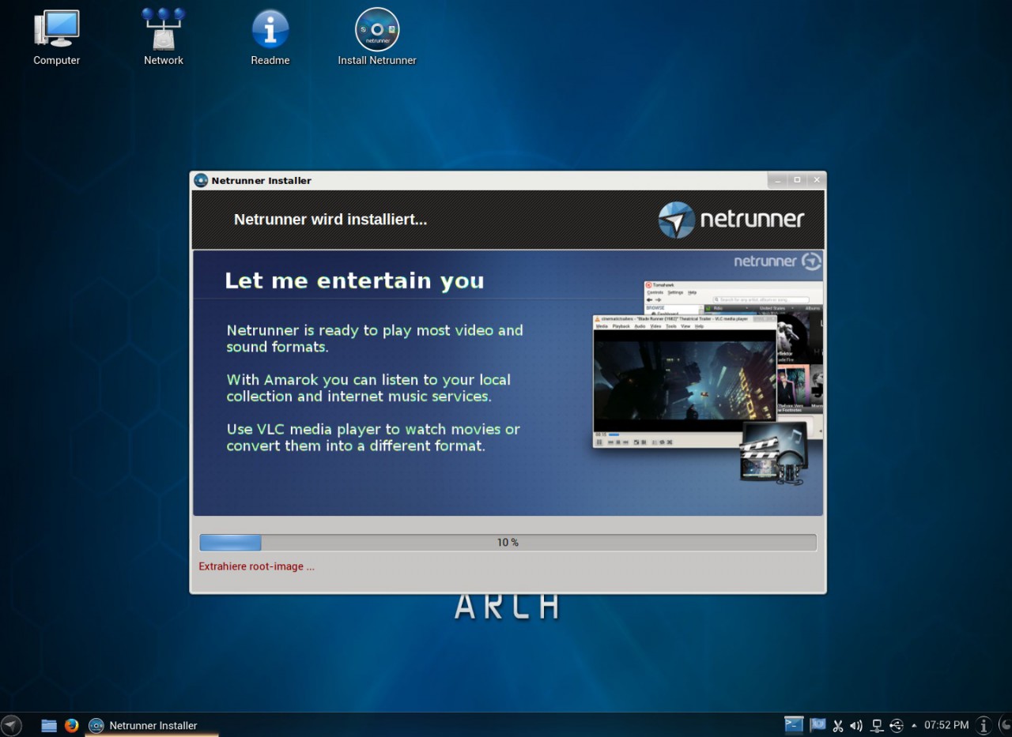
Task: Open the terminal icon in system tray
Action: pyautogui.click(x=794, y=724)
